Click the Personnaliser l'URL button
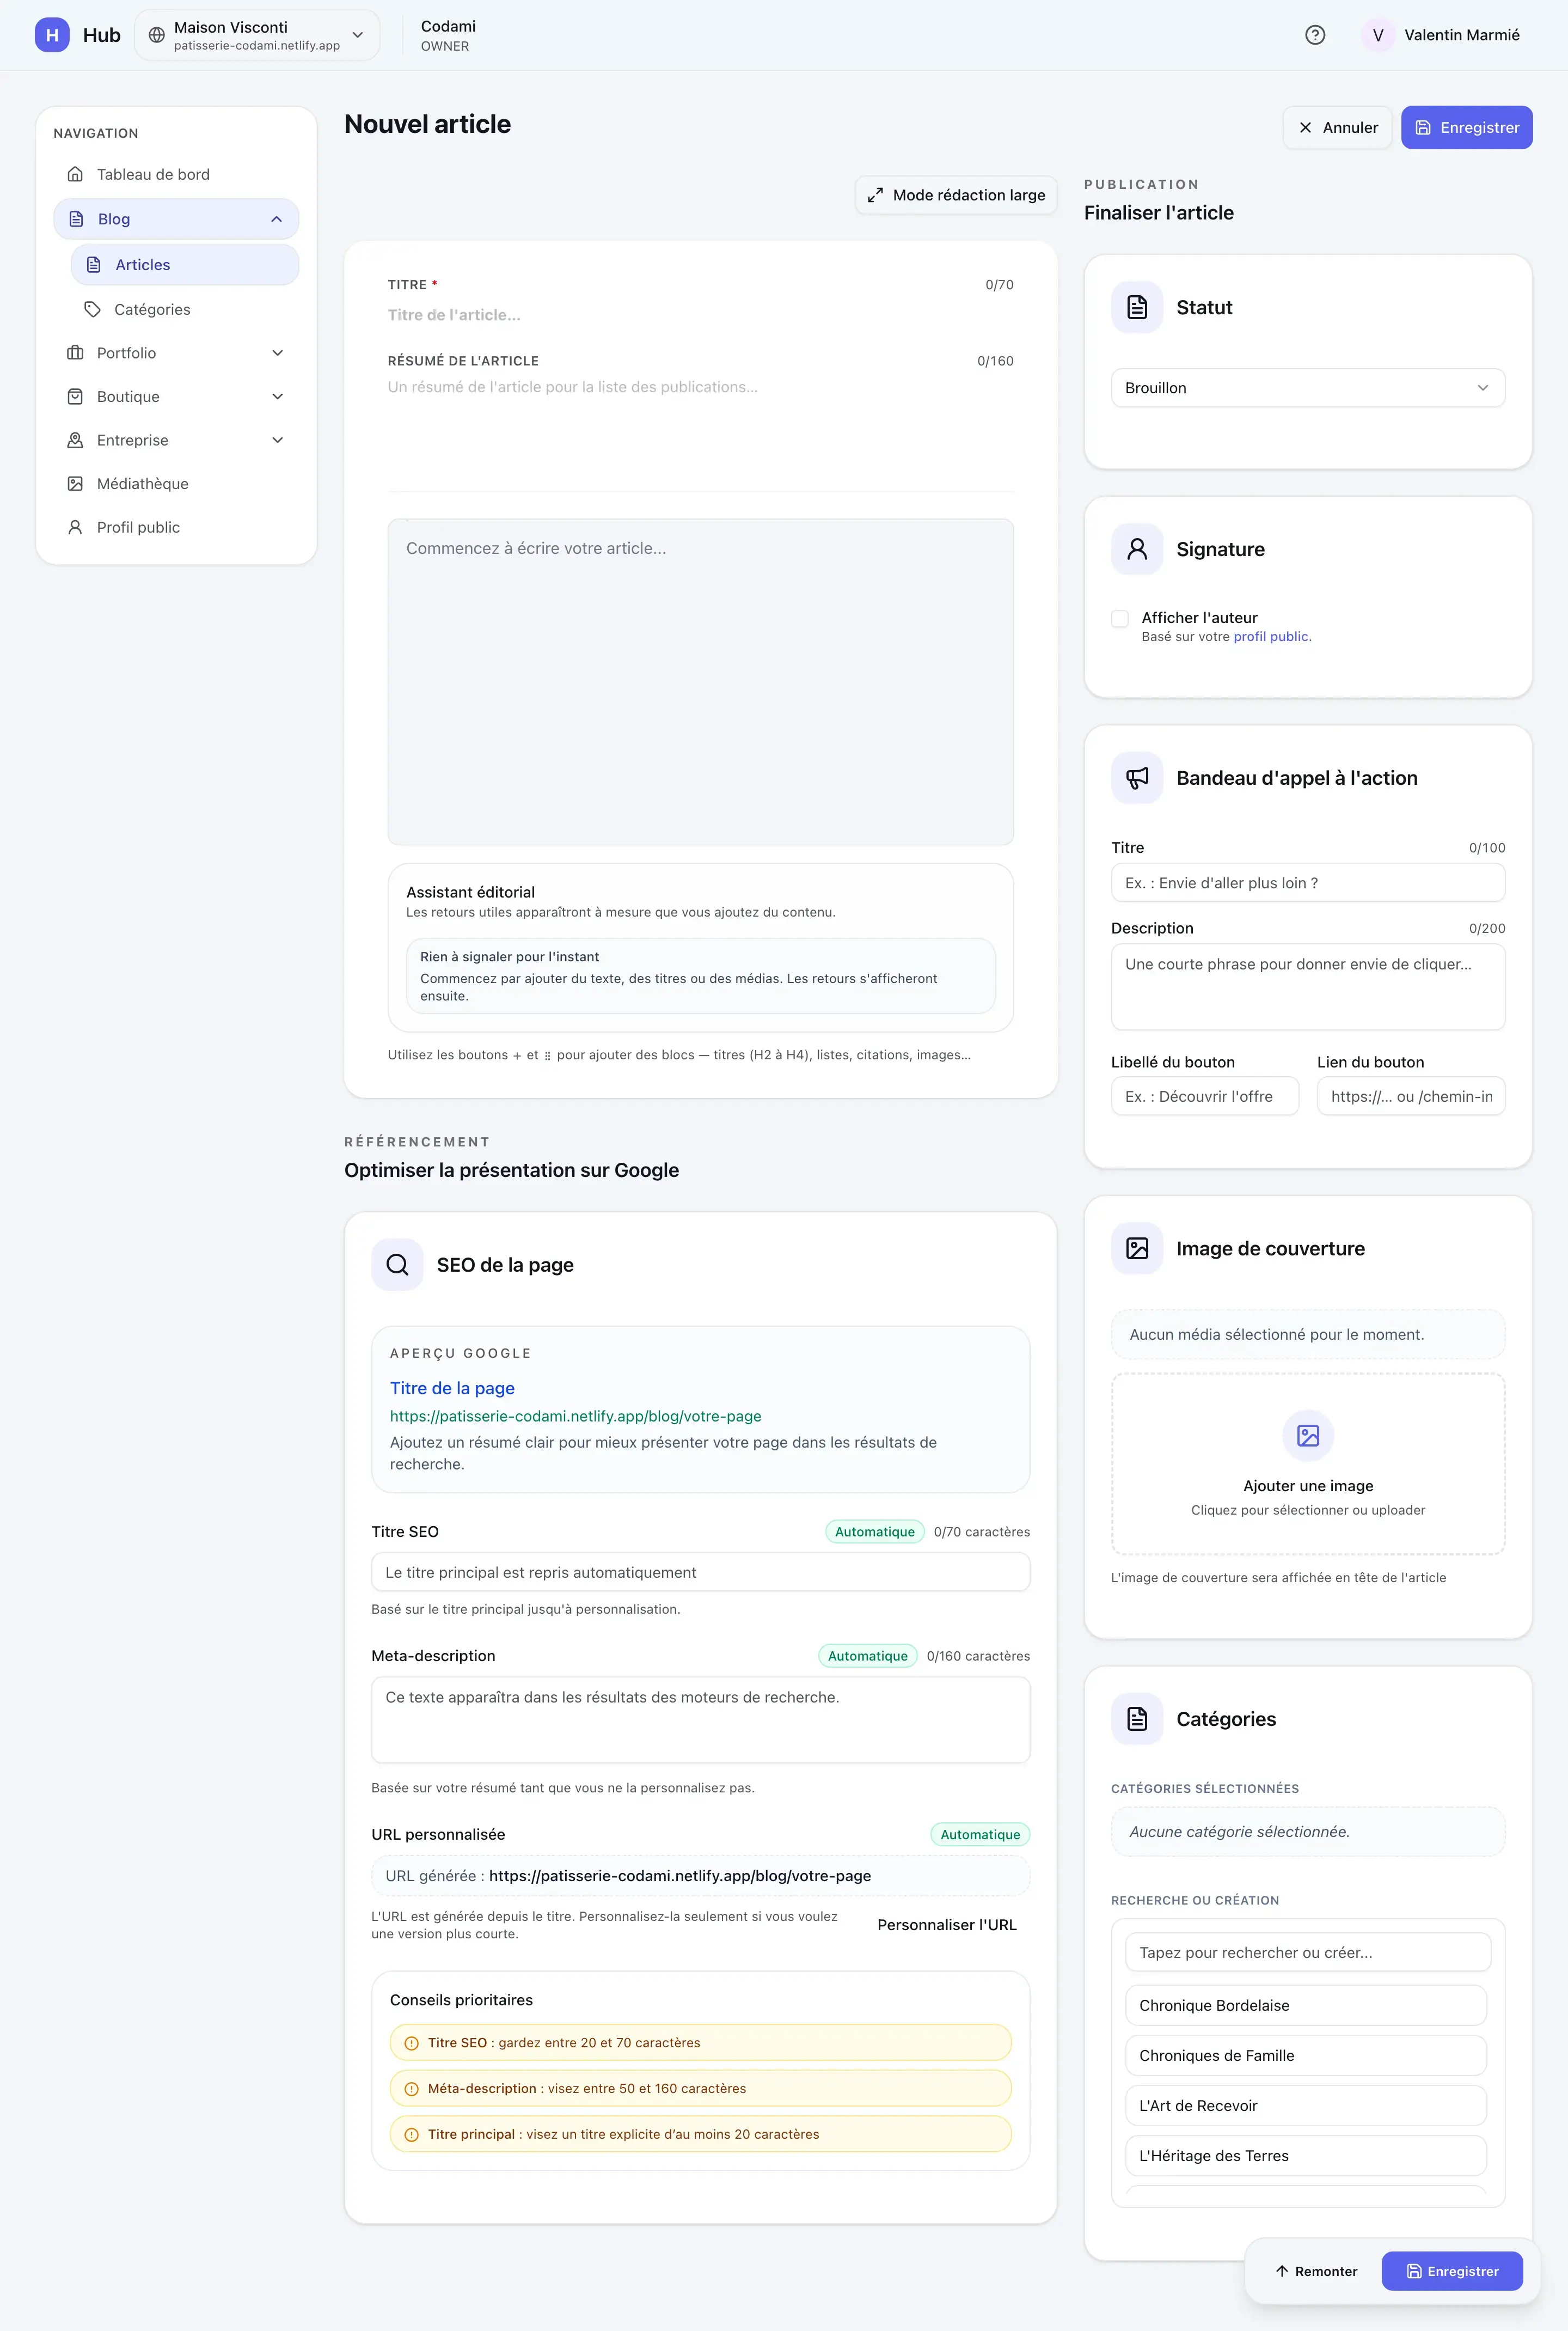 click(x=946, y=1925)
